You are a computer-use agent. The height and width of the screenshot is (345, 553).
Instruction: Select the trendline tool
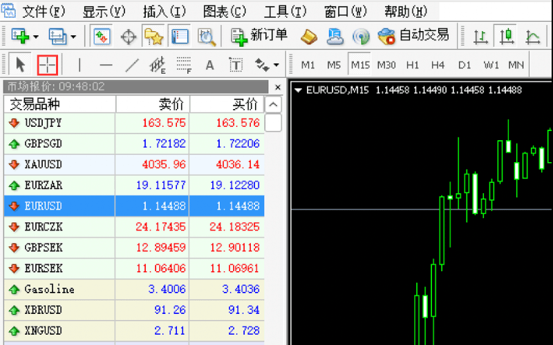pyautogui.click(x=132, y=65)
